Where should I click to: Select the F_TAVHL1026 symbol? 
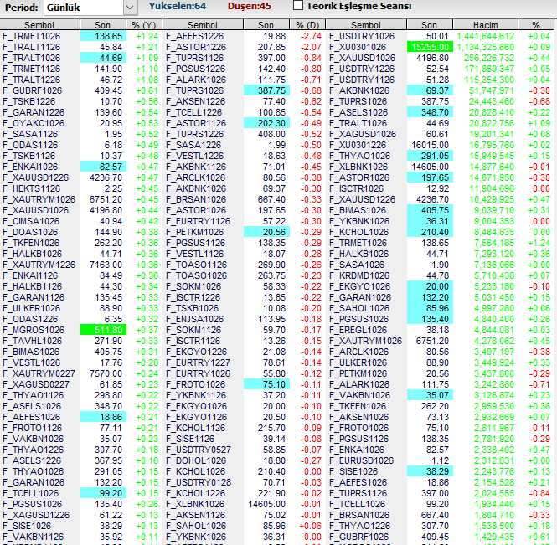(x=33, y=342)
